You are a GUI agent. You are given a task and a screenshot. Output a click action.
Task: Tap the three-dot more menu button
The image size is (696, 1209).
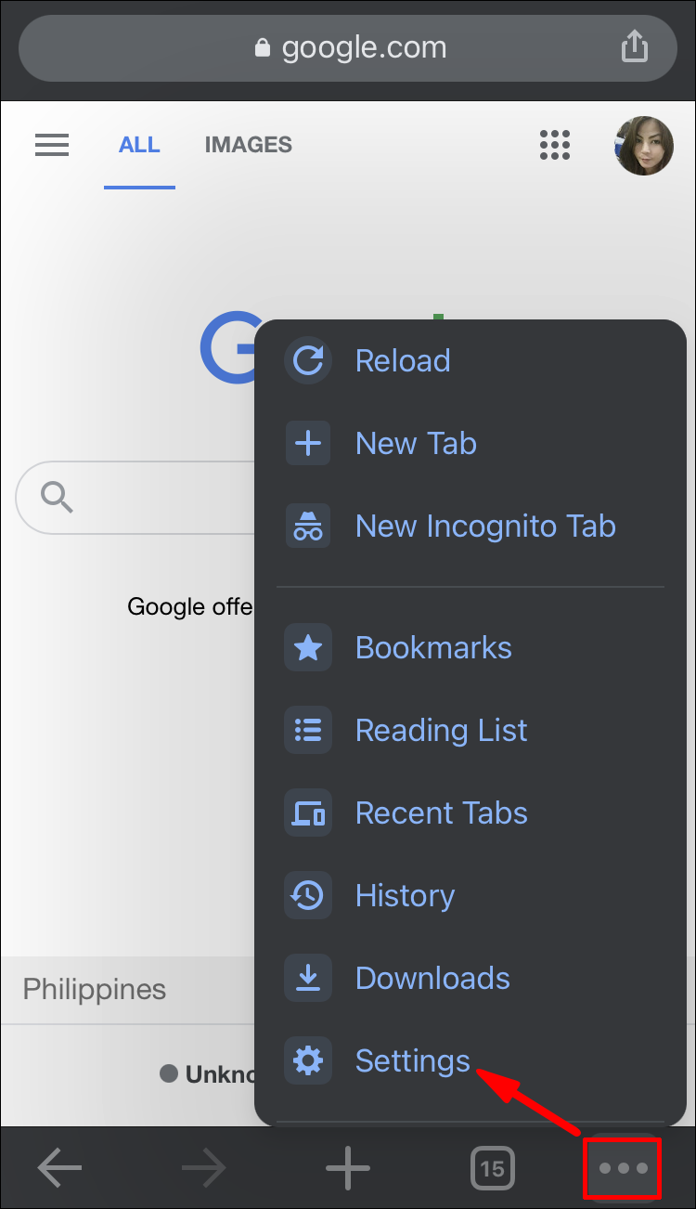click(x=623, y=1167)
